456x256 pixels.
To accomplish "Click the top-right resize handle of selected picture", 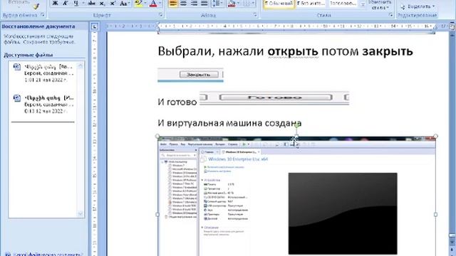I will point(435,136).
